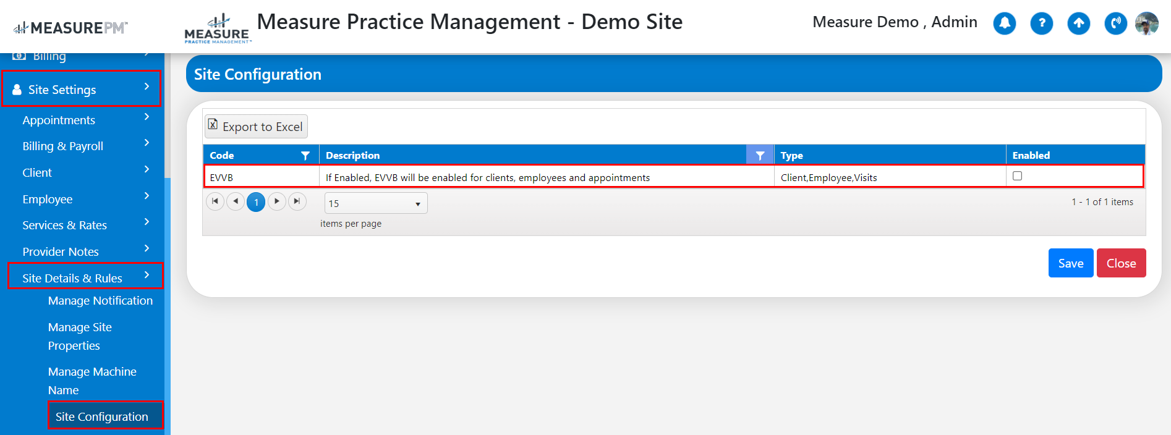This screenshot has height=435, width=1171.
Task: Enable the EVVB checkbox
Action: (1017, 176)
